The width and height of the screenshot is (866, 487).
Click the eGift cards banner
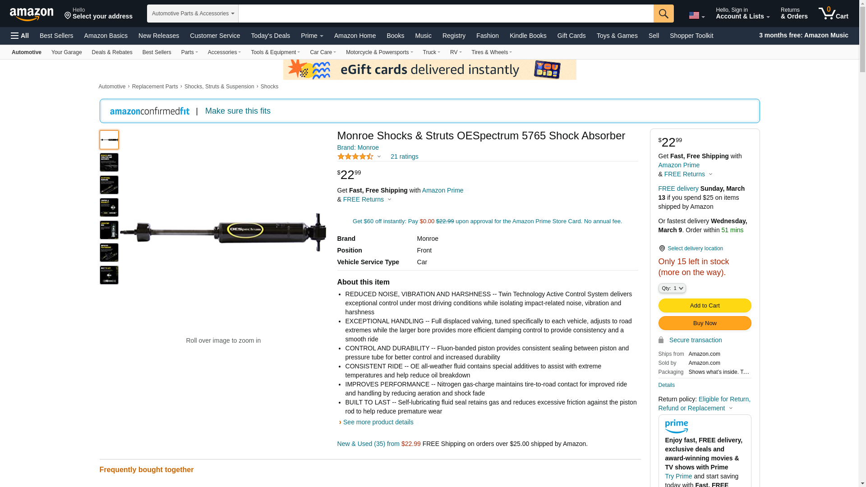coord(429,69)
